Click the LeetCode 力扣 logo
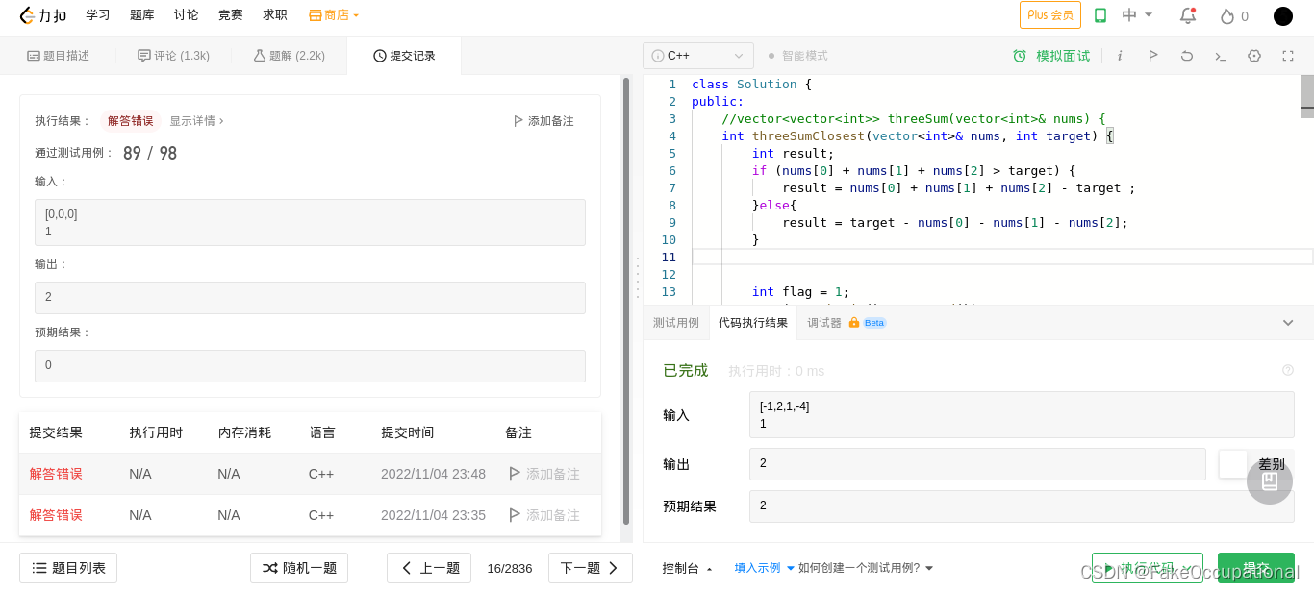This screenshot has height=591, width=1314. tap(42, 15)
